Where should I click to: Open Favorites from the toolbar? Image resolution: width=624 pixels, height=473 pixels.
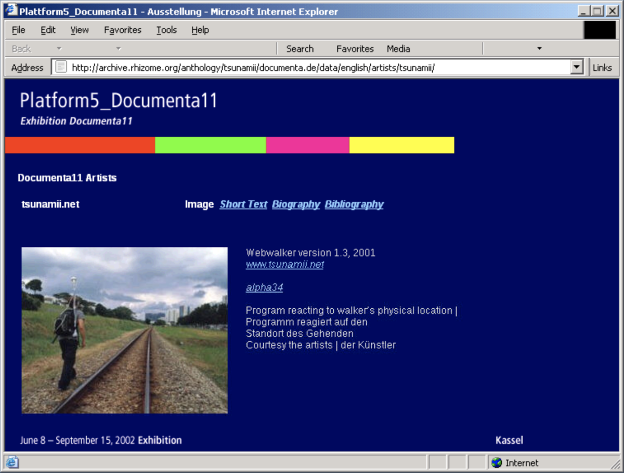point(355,48)
